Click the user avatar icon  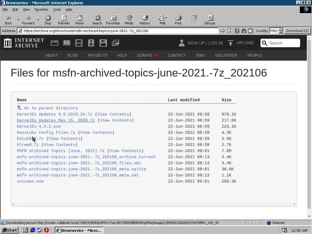182,43
